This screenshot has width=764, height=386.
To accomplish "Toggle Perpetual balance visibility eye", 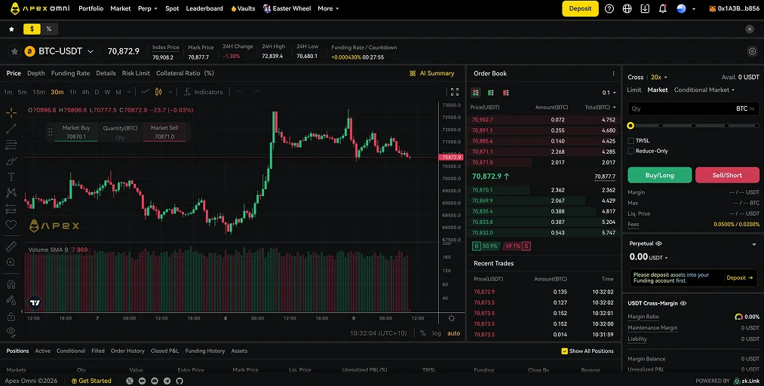I will tap(658, 244).
